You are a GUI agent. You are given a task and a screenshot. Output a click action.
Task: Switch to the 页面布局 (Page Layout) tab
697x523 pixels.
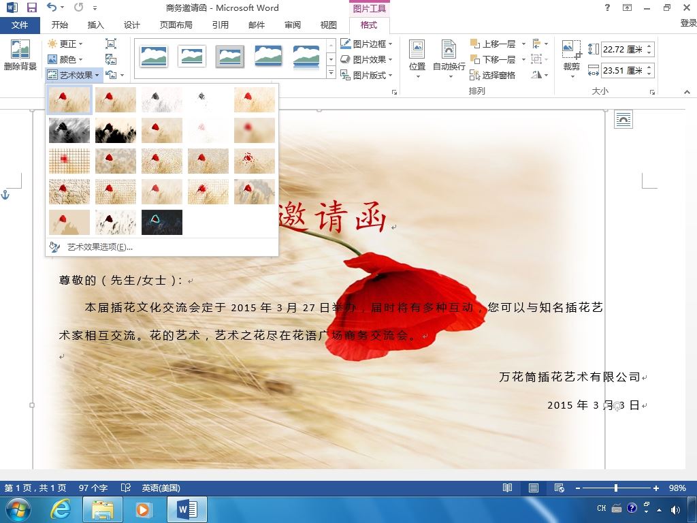(x=176, y=25)
